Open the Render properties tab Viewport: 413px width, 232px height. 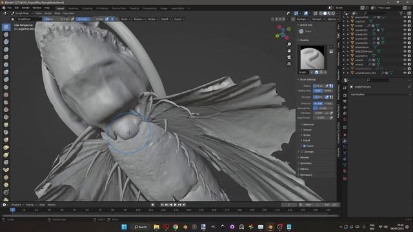click(x=345, y=95)
